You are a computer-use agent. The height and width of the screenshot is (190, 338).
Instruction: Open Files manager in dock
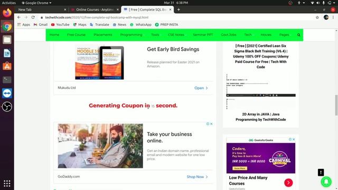(x=7, y=40)
